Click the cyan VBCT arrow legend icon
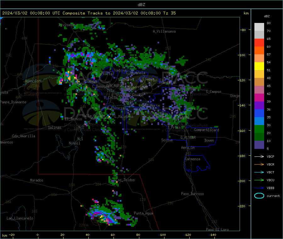Viewport: 283px width, 239px height. pos(259,172)
